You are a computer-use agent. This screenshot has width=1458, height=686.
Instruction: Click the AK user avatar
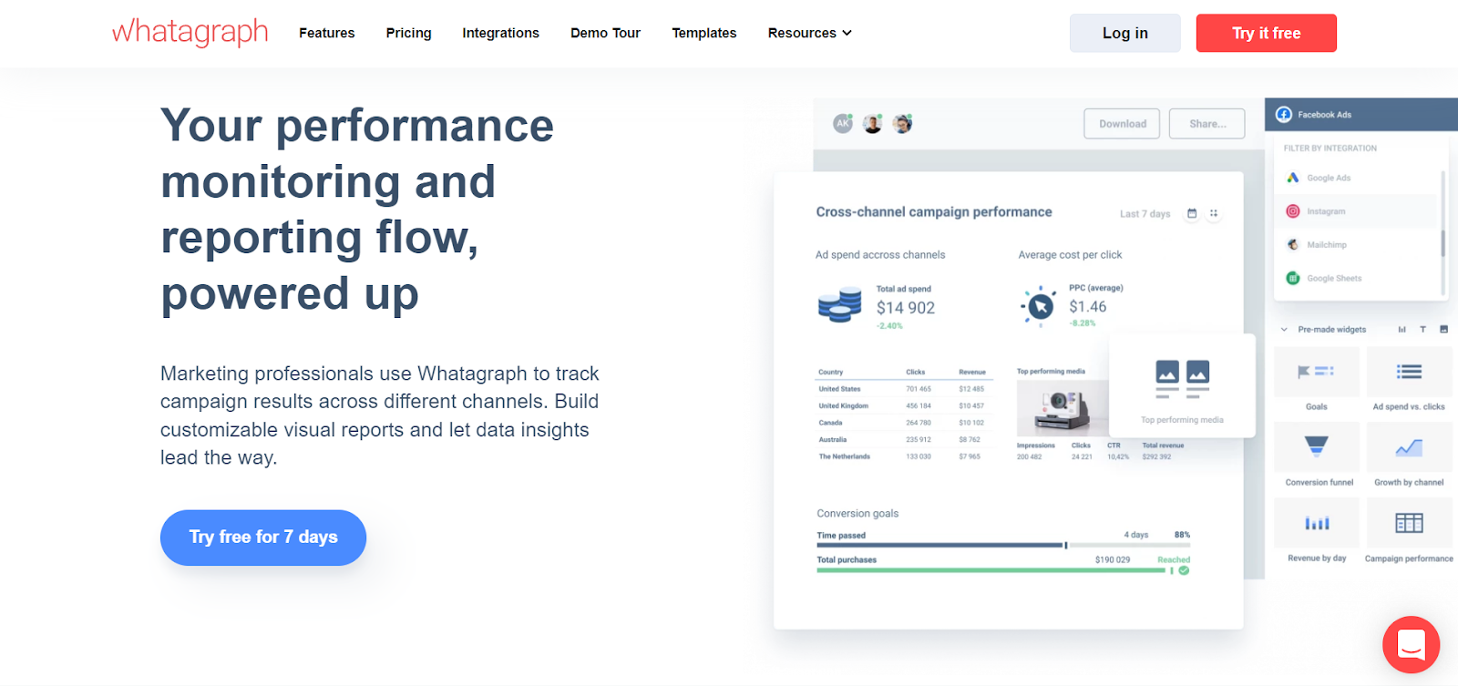point(843,123)
